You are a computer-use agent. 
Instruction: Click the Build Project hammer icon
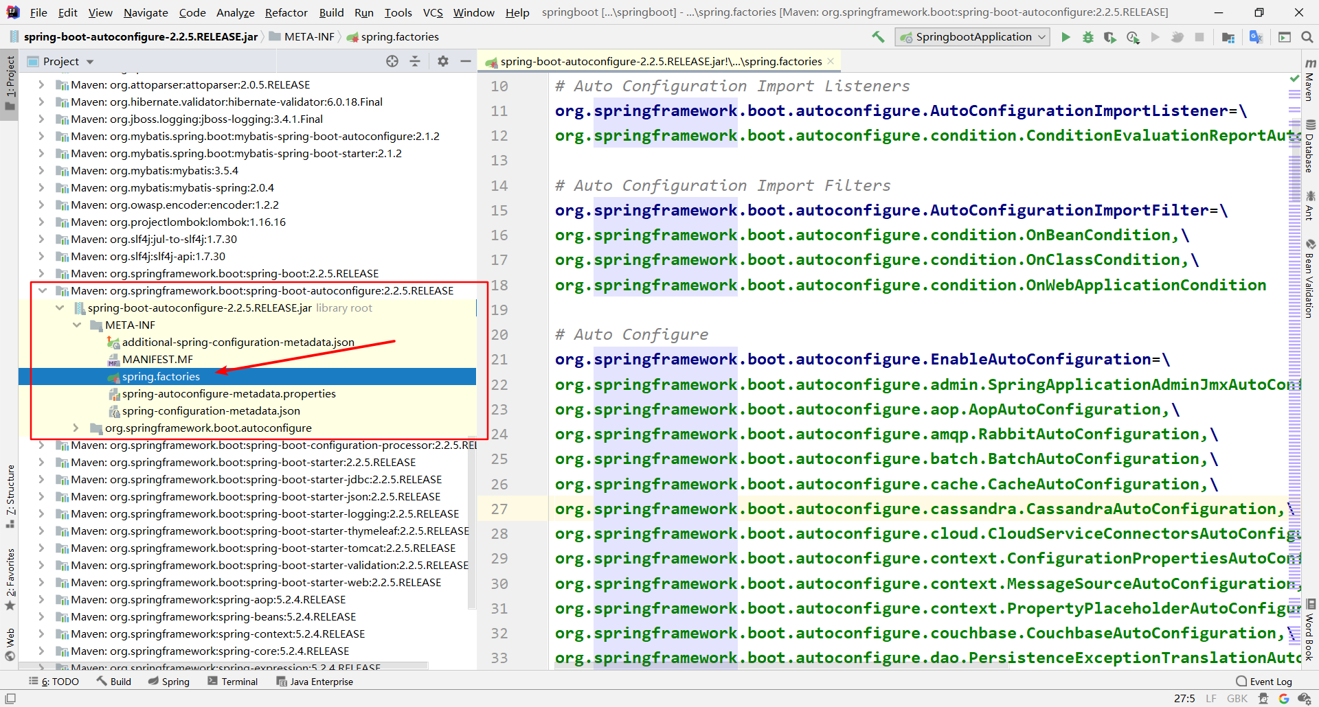pos(878,37)
